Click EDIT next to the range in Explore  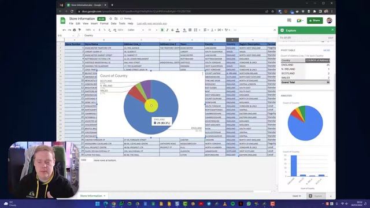click(x=331, y=38)
